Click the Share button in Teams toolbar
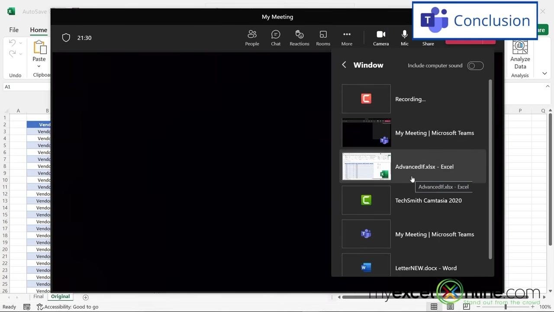The width and height of the screenshot is (554, 312). click(x=428, y=43)
